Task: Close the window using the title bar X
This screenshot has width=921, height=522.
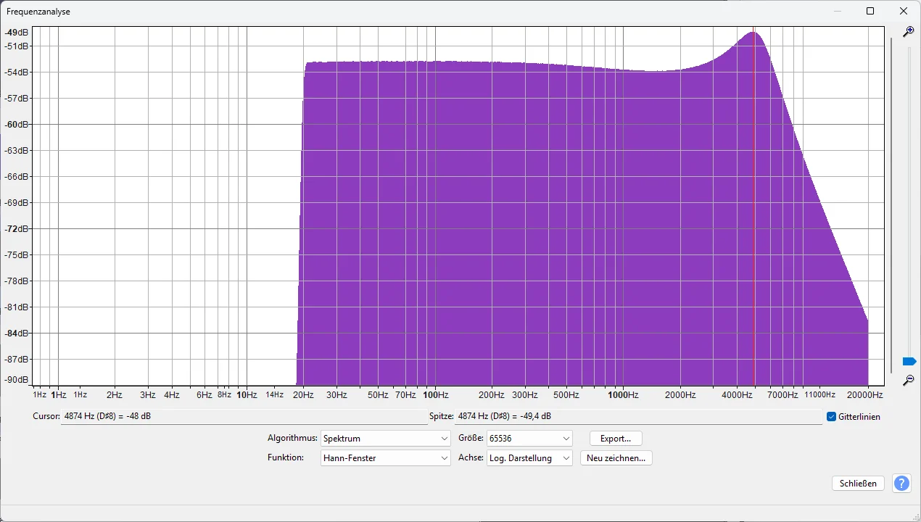Action: (903, 11)
